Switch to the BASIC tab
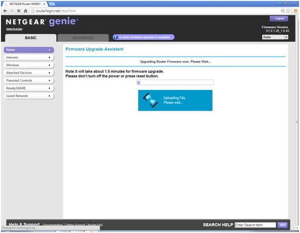This screenshot has width=300, height=233. tap(31, 38)
